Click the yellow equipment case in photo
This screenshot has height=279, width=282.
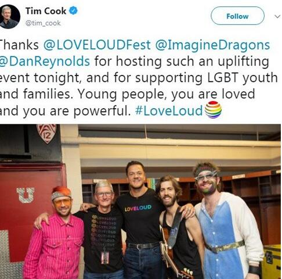(x=272, y=262)
